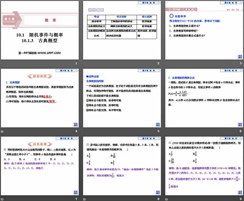Click the blue navigation button on slide 6
The width and height of the screenshot is (244, 201).
pos(239,124)
